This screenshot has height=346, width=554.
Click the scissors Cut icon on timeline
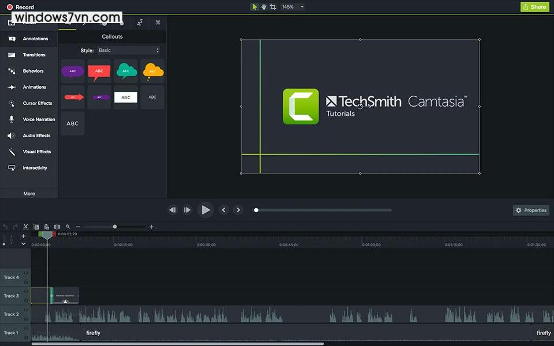coord(25,227)
